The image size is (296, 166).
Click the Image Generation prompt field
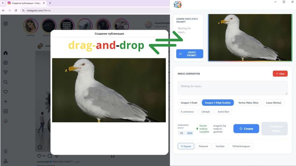pyautogui.click(x=232, y=88)
